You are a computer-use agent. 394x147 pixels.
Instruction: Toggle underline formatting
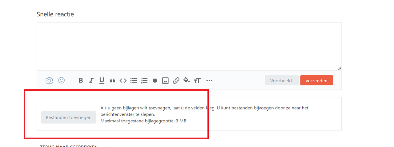[x=102, y=80]
